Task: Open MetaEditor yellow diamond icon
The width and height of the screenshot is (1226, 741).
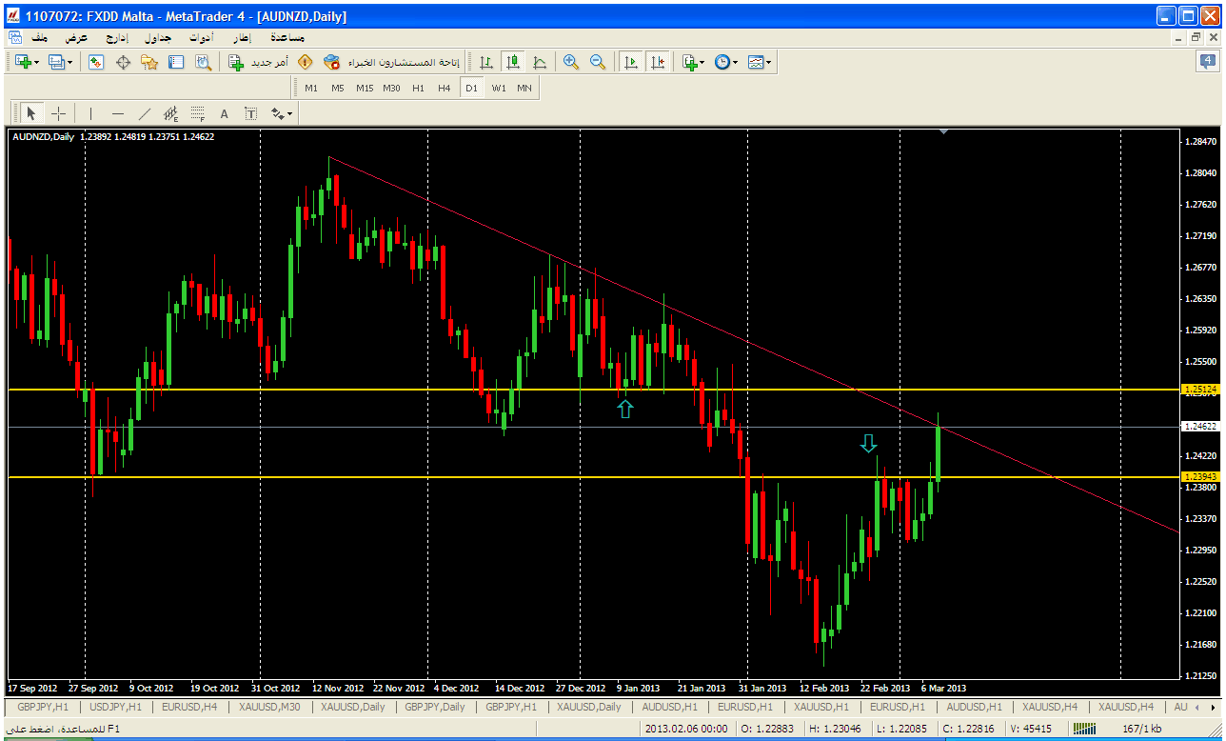Action: click(x=305, y=62)
